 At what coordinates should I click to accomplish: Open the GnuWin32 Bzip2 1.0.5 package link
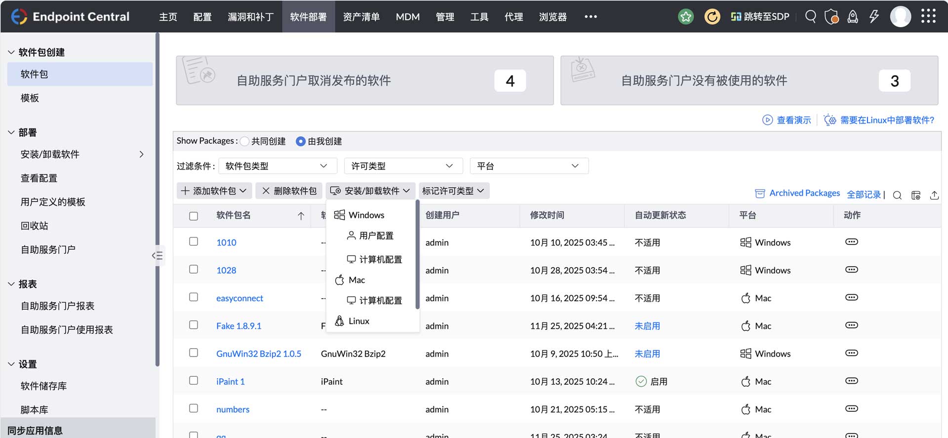point(259,354)
